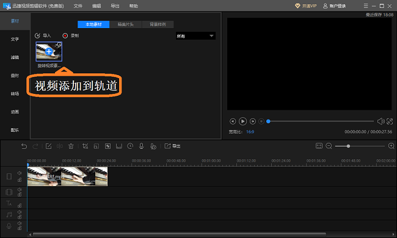Undo the last edit
397x238 pixels.
point(24,146)
